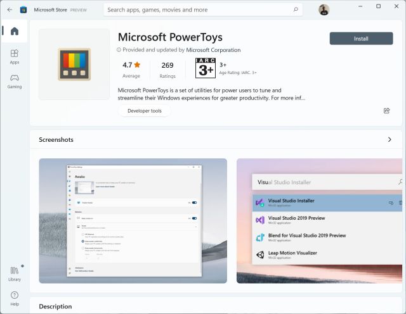
Task: Install Microsoft PowerToys
Action: pos(361,39)
